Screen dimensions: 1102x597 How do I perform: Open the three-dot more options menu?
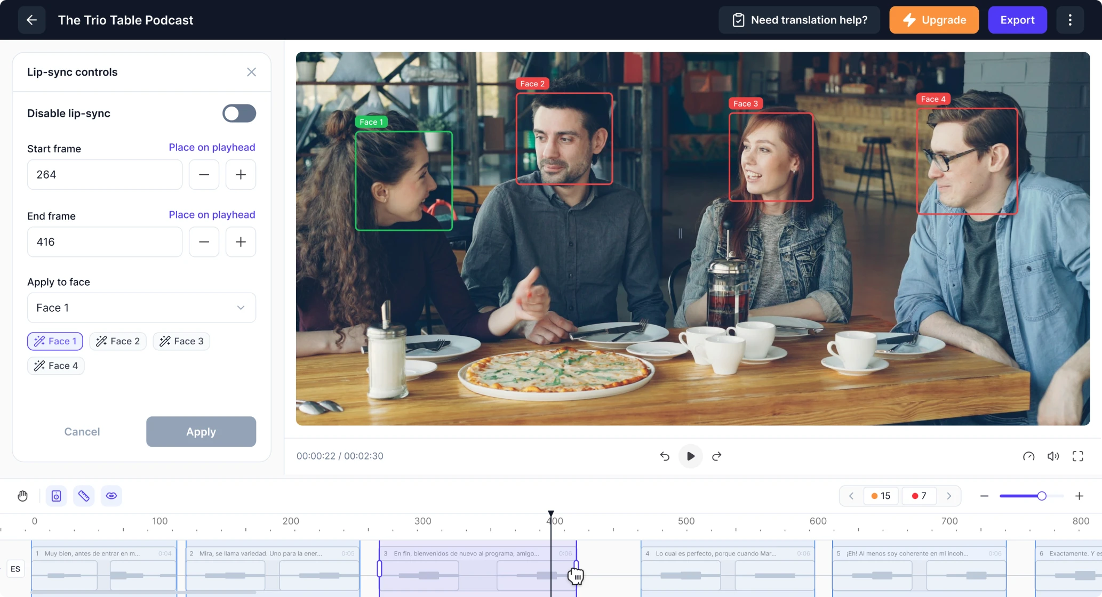(1070, 20)
